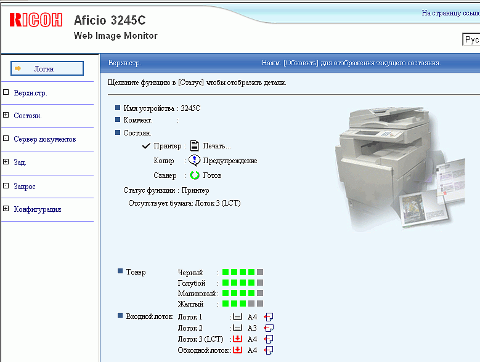Open the Верхн.стр. sidebar item

tap(30, 94)
